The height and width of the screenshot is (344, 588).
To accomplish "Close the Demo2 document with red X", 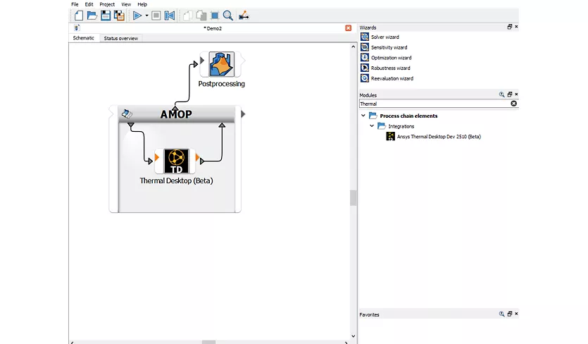I will click(x=348, y=27).
